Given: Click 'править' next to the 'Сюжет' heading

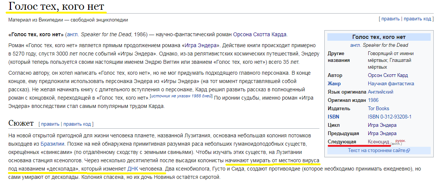Looking at the screenshot, I should pos(50,124).
